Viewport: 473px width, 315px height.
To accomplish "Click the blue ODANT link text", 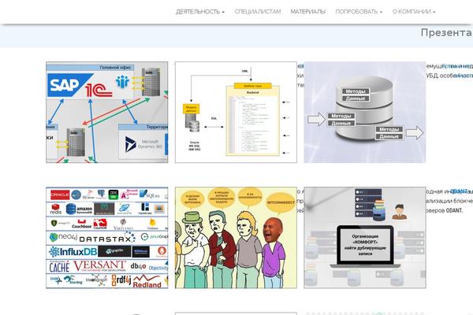I will [x=458, y=191].
